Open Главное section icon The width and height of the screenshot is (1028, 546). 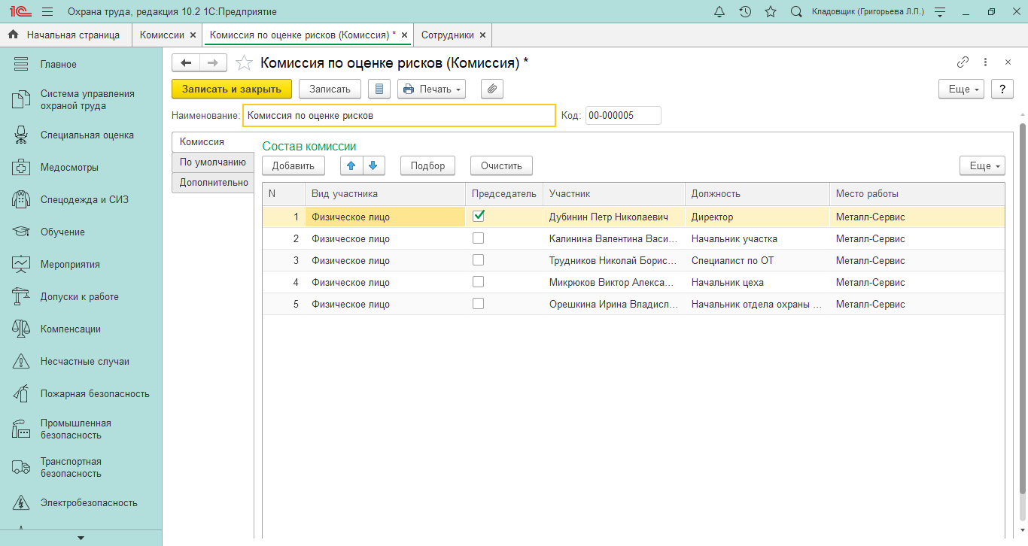click(x=21, y=64)
